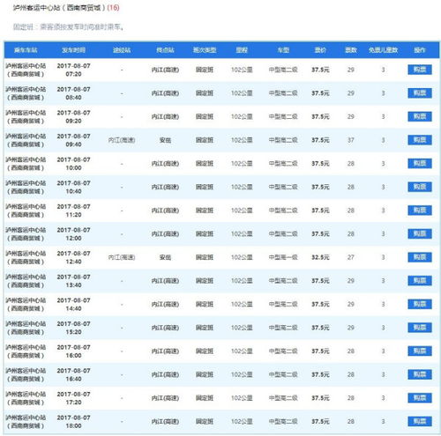441x436 pixels.
Task: Click the 固定班 note about boarding on time
Action: tap(68, 27)
